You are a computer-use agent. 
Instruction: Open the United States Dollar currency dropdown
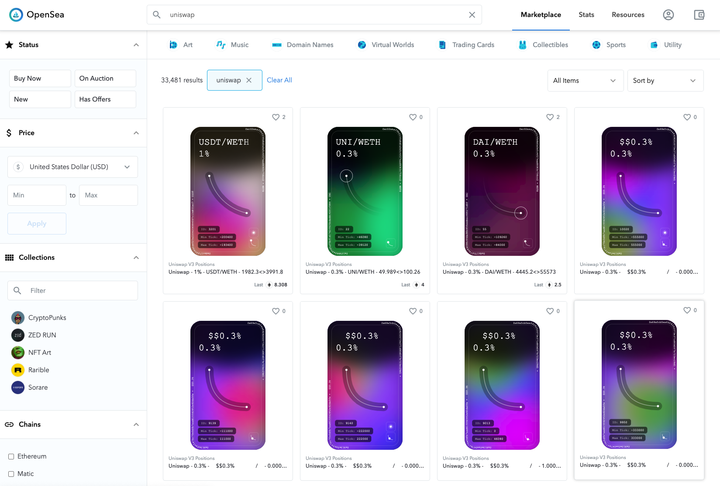click(72, 167)
